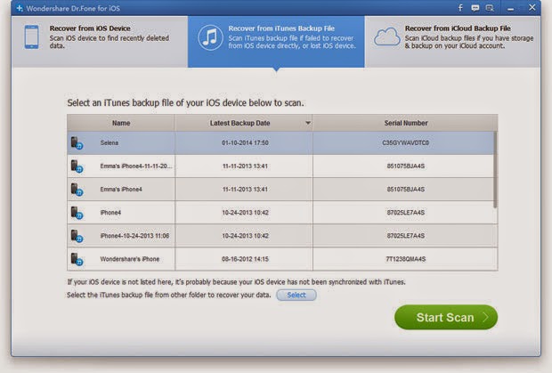Viewport: 552px width, 373px height.
Task: Switch to Recover from iOS Device tab
Action: click(100, 42)
